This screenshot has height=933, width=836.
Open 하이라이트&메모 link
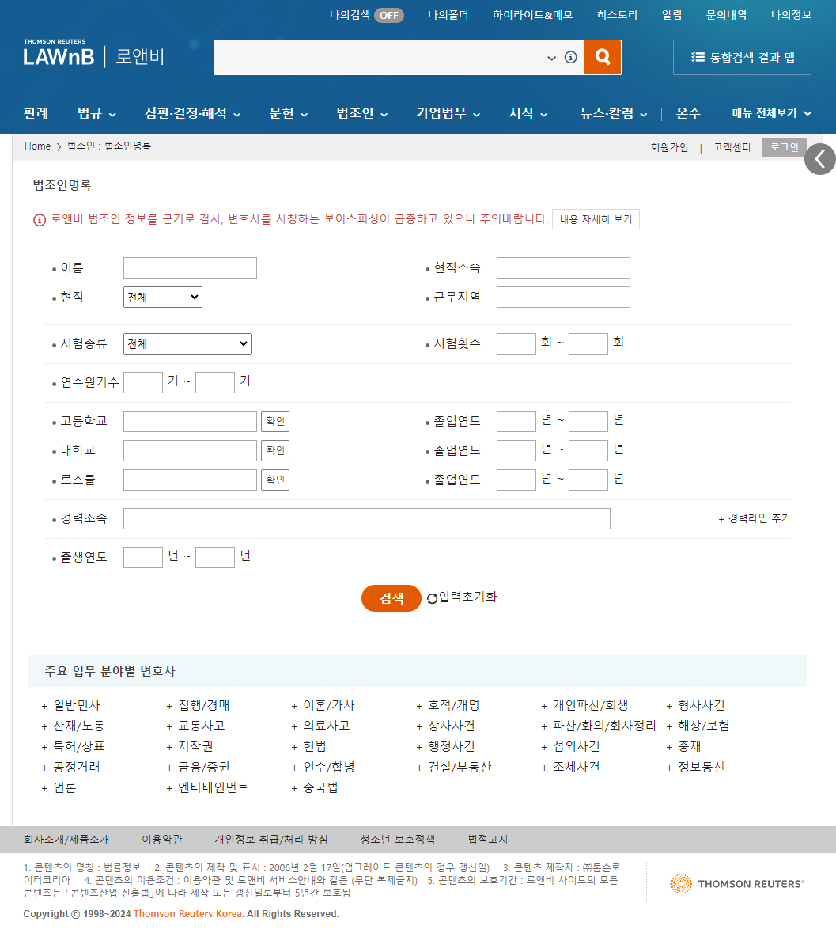pyautogui.click(x=533, y=15)
